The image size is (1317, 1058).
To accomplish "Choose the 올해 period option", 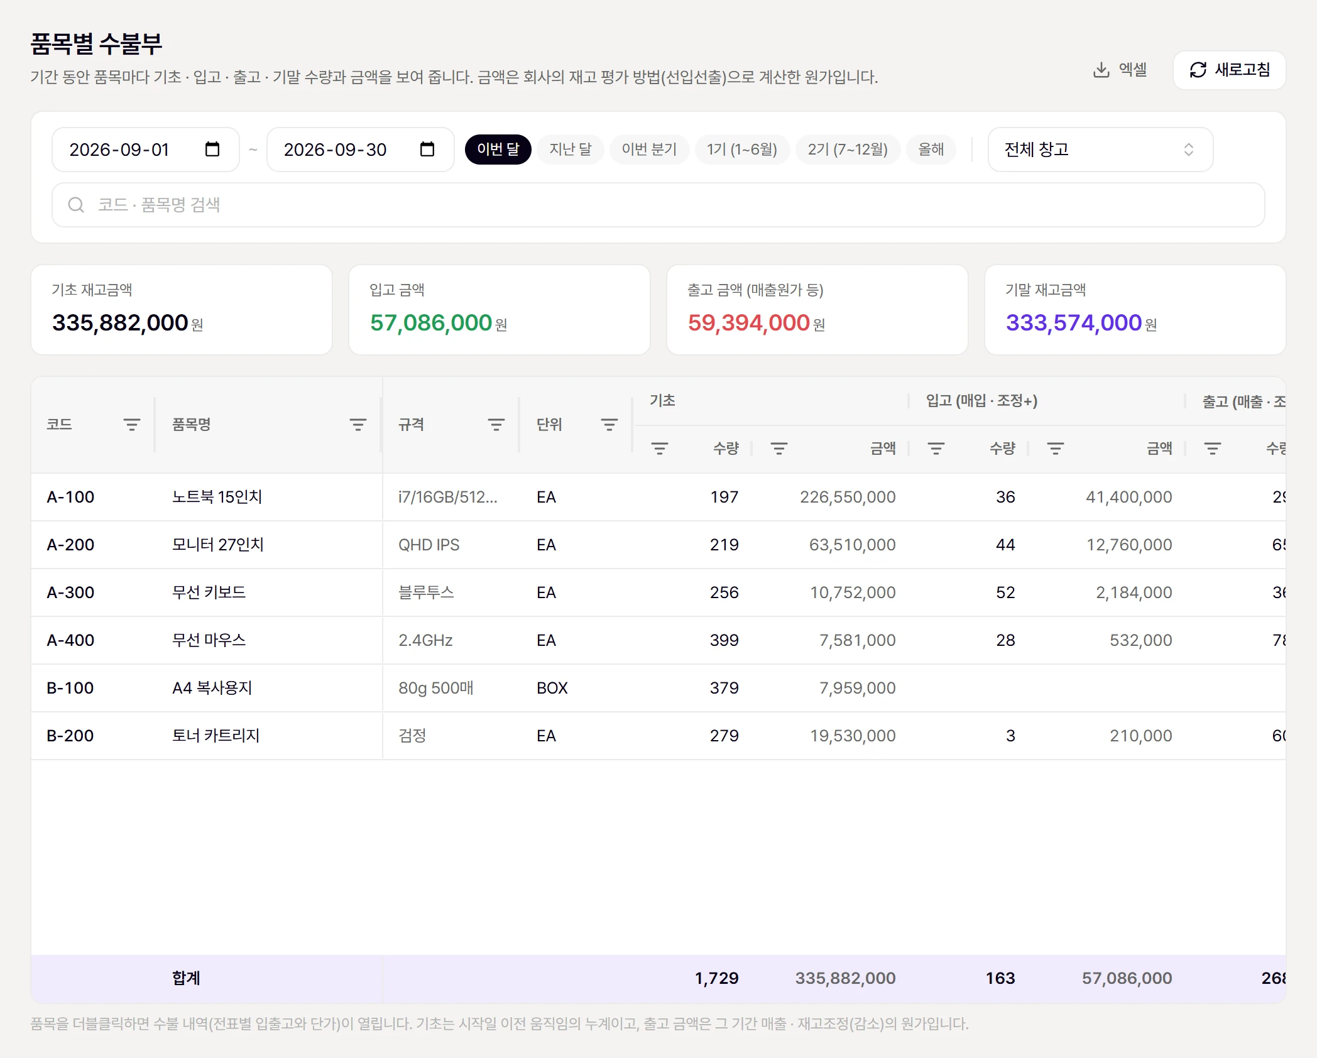I will [x=931, y=150].
